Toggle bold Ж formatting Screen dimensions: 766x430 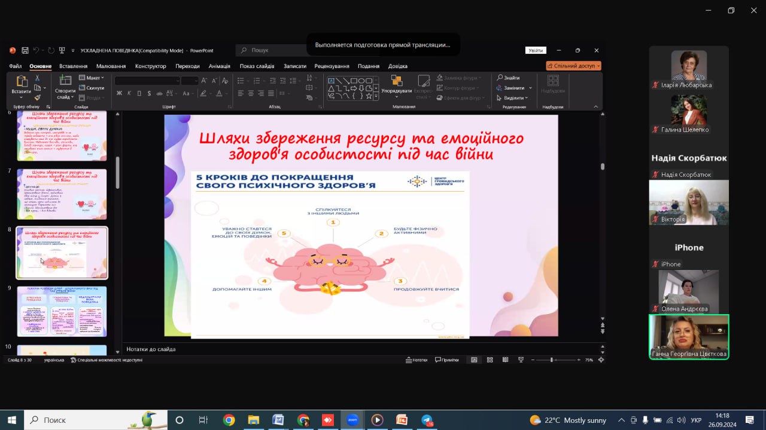coord(119,93)
